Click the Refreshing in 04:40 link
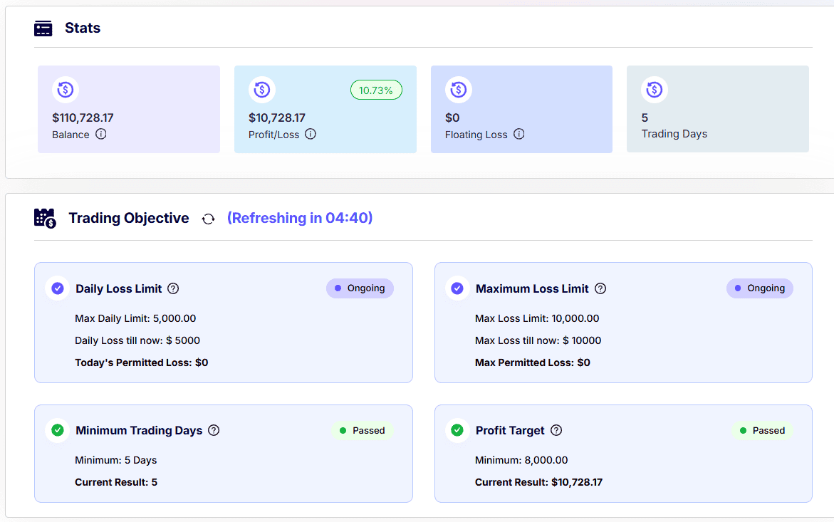This screenshot has width=834, height=522. [x=300, y=218]
